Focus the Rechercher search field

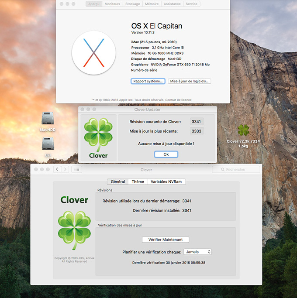pos(236,169)
